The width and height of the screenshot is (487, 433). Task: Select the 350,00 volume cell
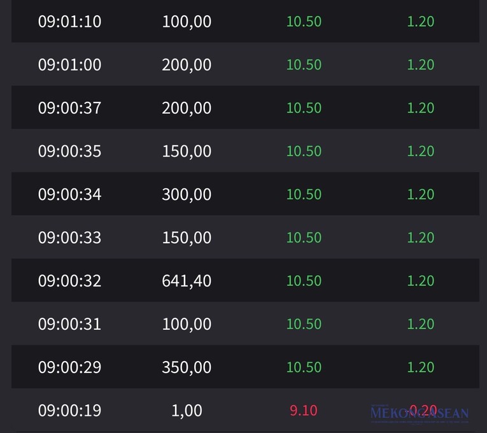click(187, 367)
